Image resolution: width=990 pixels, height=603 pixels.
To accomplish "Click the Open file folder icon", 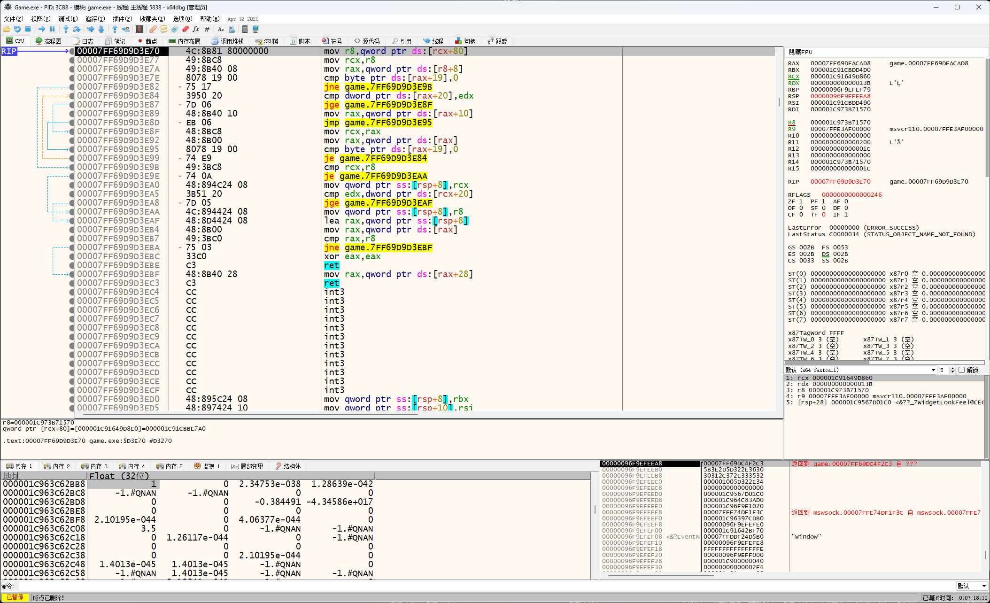I will tap(7, 29).
